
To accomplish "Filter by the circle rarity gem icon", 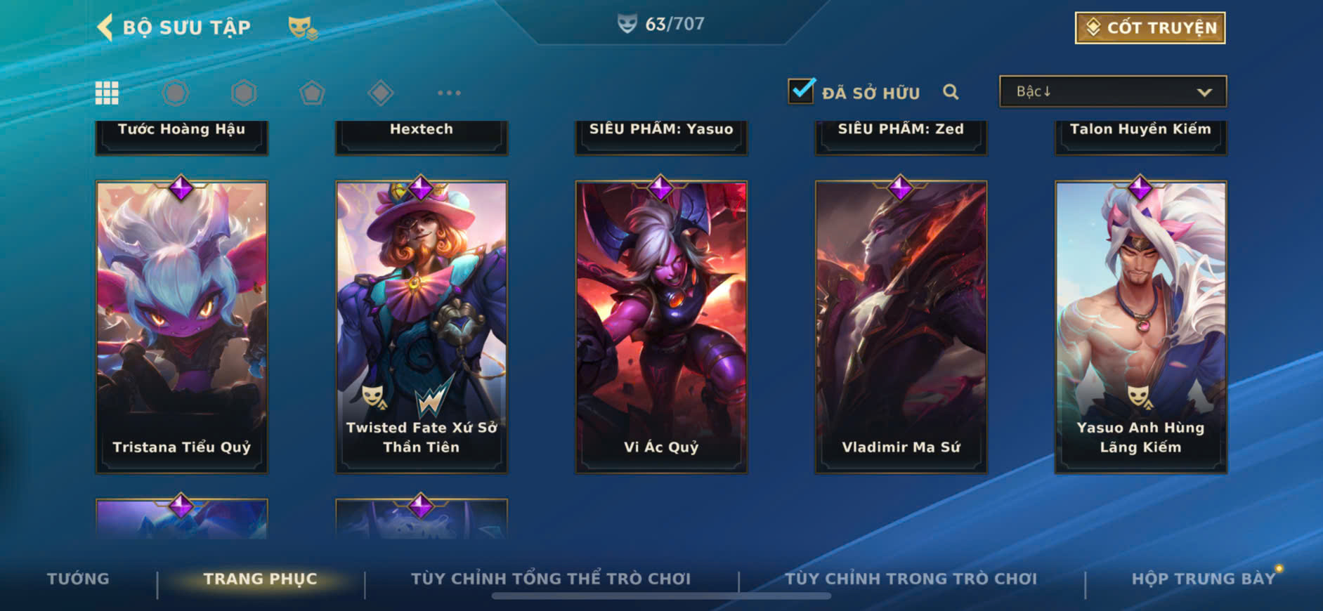I will pos(176,93).
